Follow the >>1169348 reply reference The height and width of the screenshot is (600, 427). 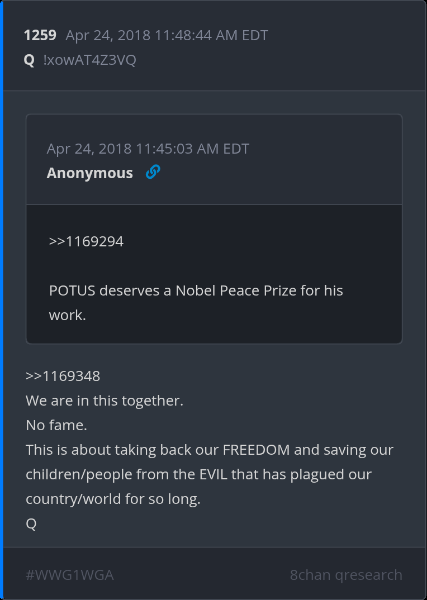pyautogui.click(x=63, y=376)
